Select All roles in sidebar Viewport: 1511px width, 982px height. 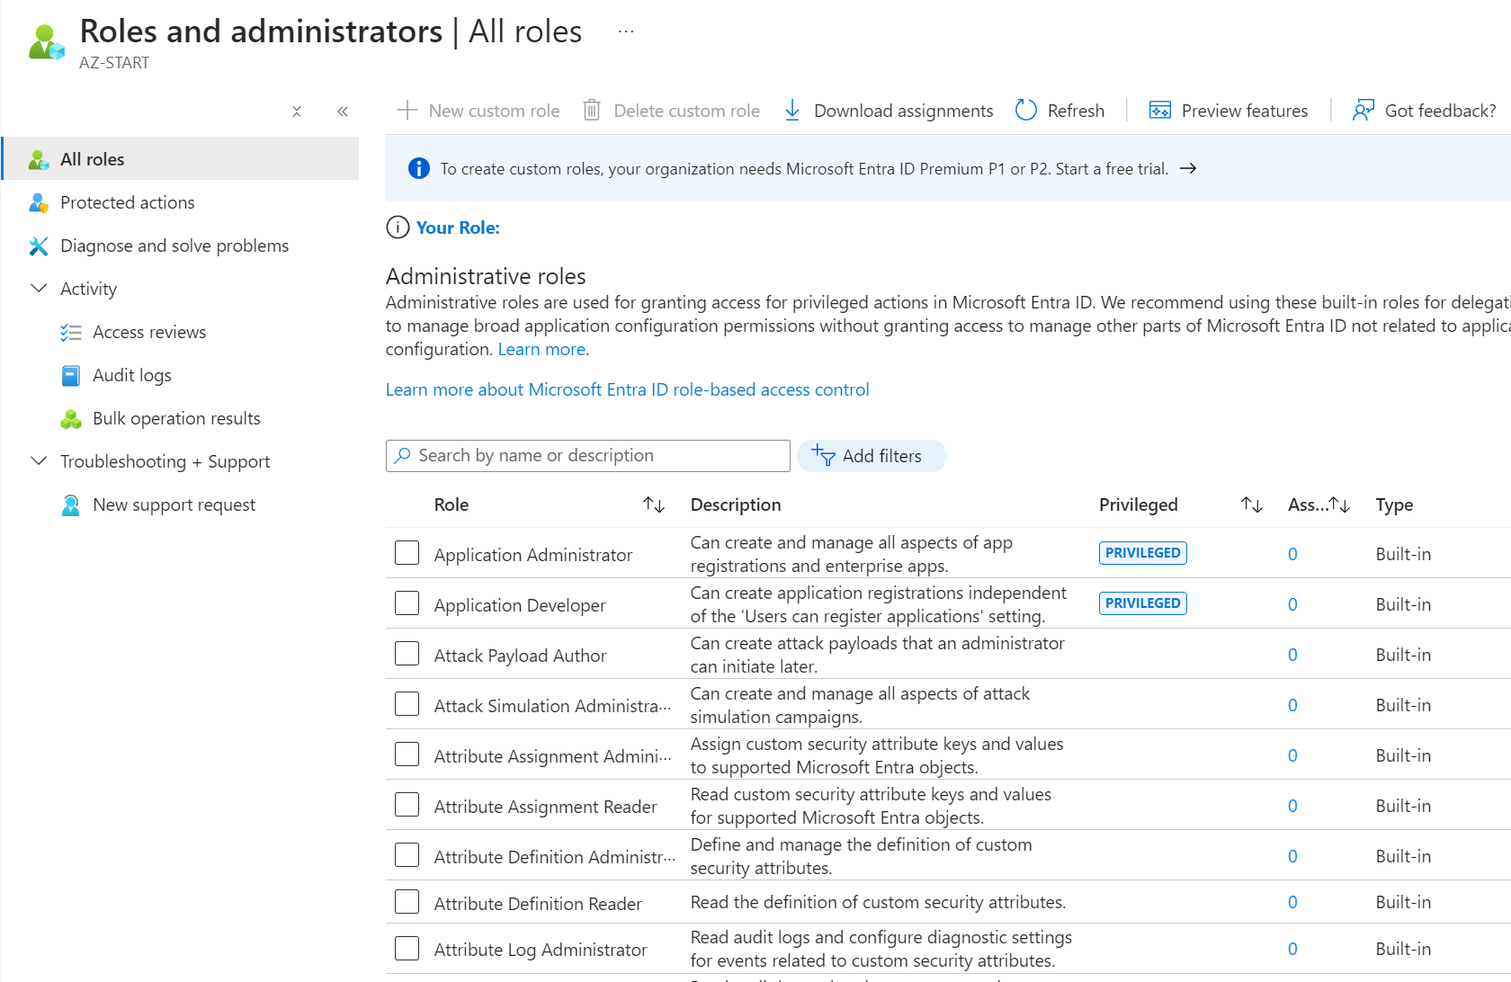pyautogui.click(x=180, y=159)
